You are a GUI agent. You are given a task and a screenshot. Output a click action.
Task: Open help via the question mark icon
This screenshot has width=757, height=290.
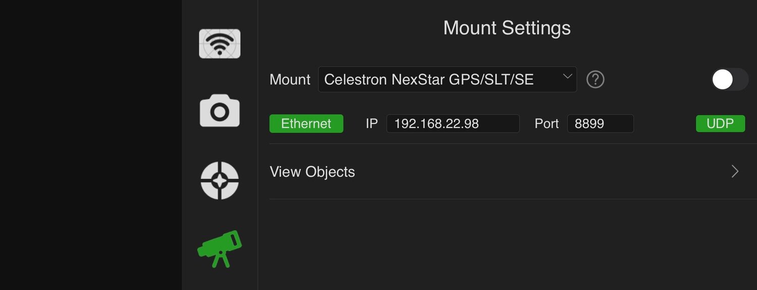coord(596,79)
